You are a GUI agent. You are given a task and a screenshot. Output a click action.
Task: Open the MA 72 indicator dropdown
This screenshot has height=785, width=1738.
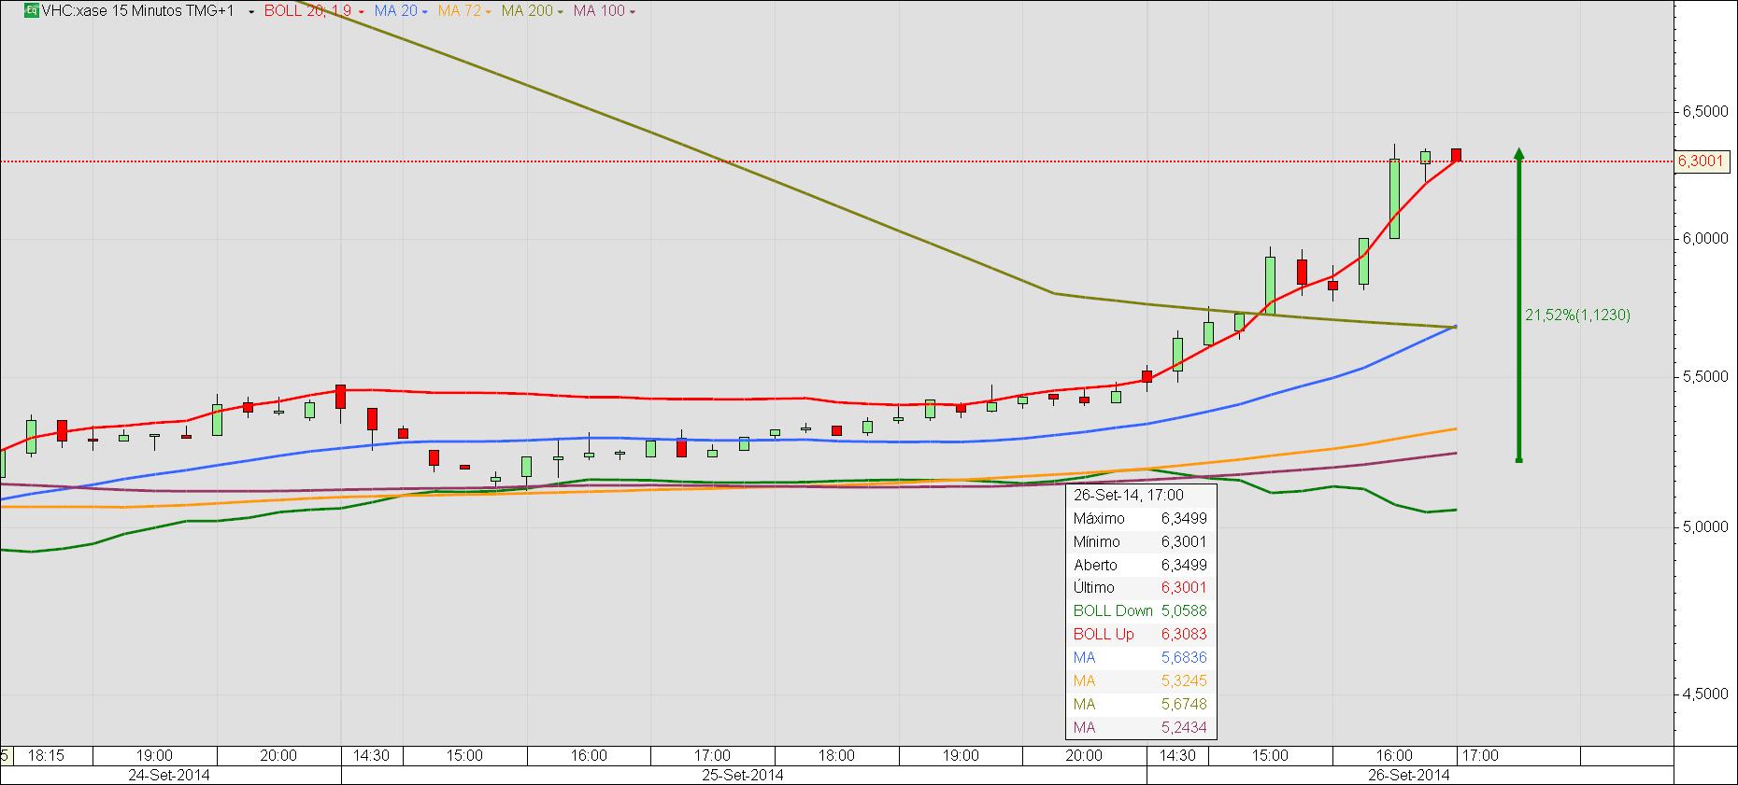click(x=489, y=12)
